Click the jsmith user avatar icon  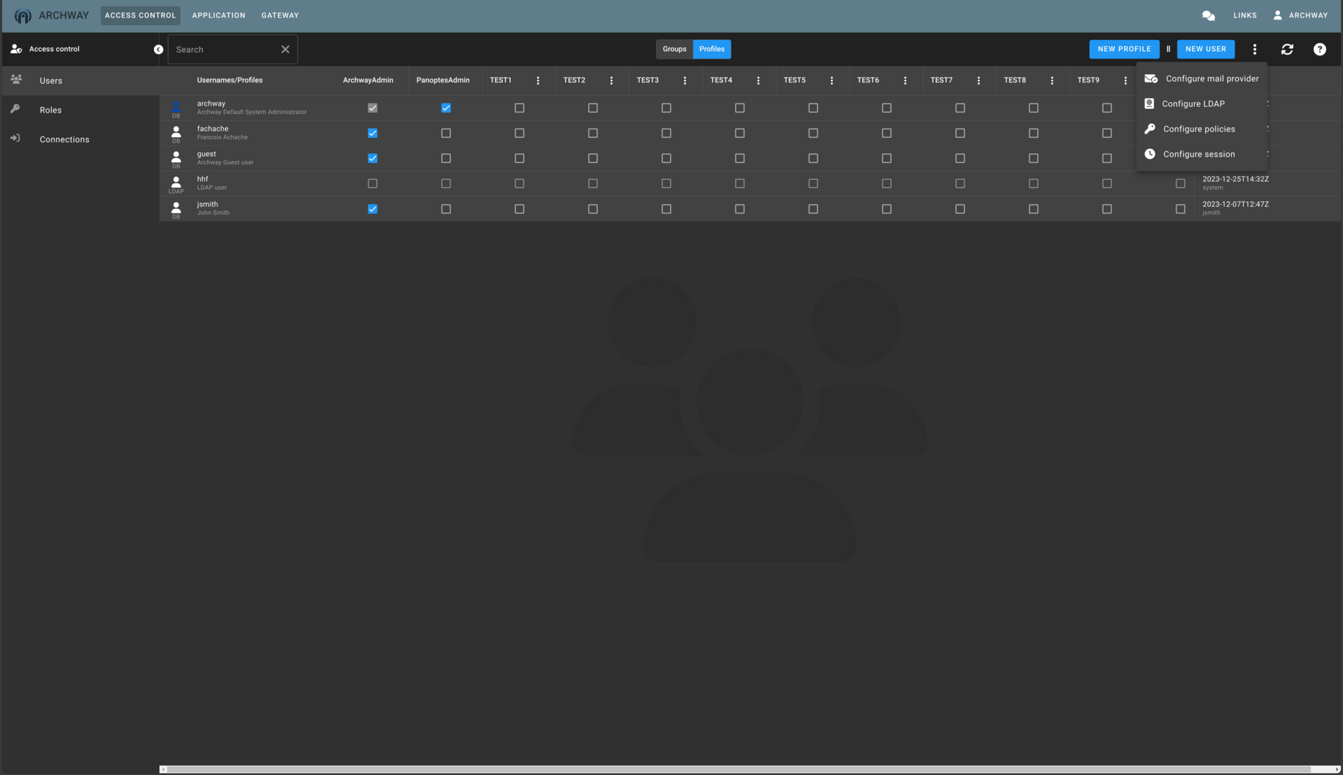point(176,207)
